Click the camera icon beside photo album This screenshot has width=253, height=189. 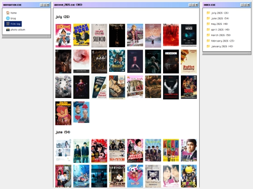pos(8,29)
